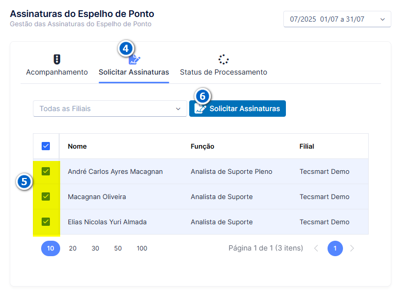
Task: Set page size to 20 items
Action: (73, 248)
